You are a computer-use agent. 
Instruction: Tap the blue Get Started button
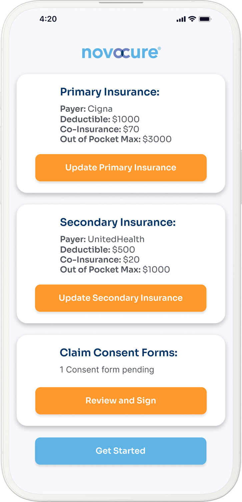coord(121,451)
